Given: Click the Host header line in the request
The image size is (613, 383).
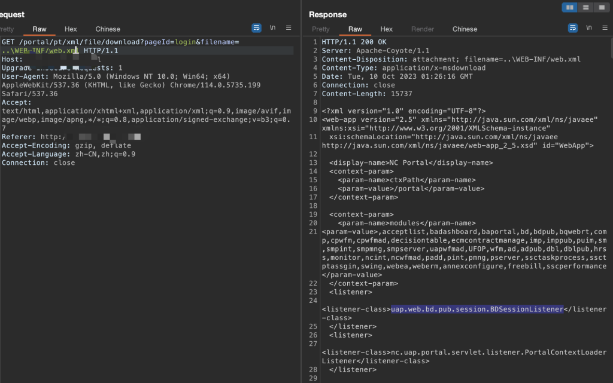Looking at the screenshot, I should [x=51, y=59].
